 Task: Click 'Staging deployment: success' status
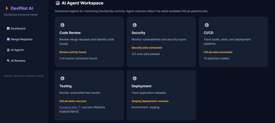pos(150,101)
